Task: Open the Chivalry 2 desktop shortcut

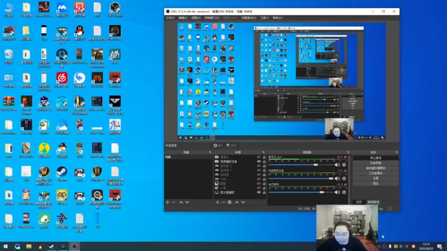Action: [x=97, y=173]
